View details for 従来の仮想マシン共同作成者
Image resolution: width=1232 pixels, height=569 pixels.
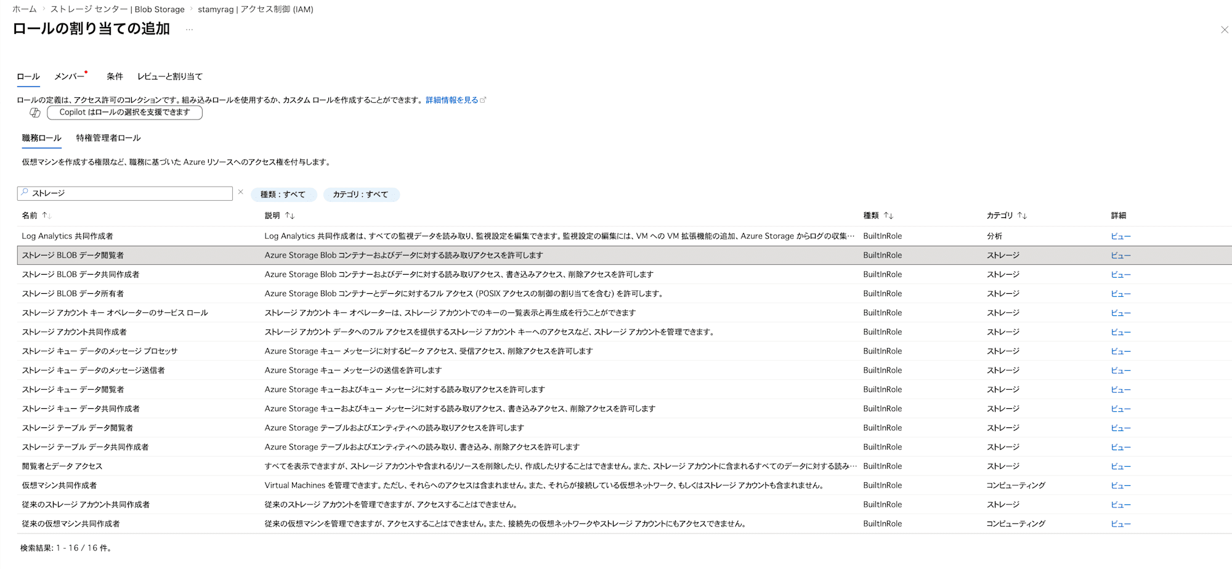tap(1121, 524)
